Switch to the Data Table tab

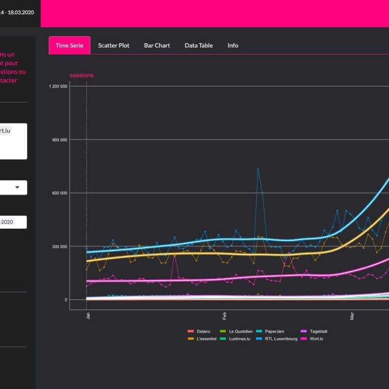click(x=199, y=45)
